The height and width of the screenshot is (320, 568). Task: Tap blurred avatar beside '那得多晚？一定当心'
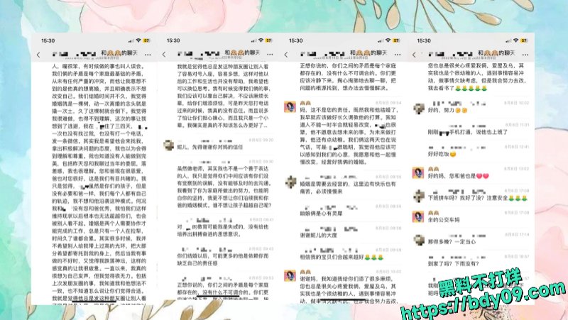(419, 240)
